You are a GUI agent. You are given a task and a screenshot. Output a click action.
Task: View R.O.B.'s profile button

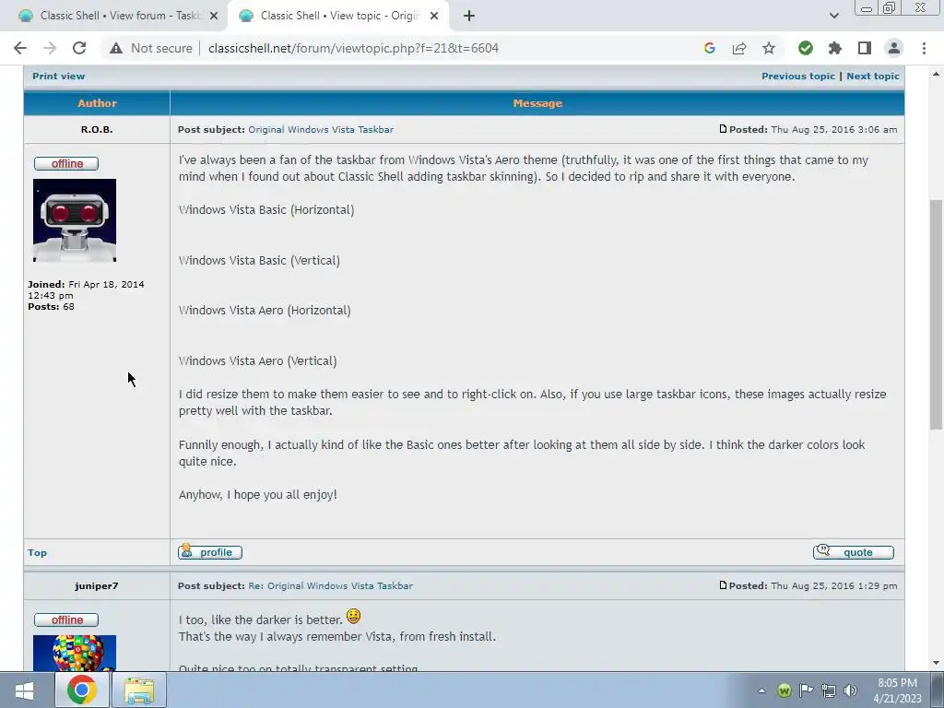210,552
